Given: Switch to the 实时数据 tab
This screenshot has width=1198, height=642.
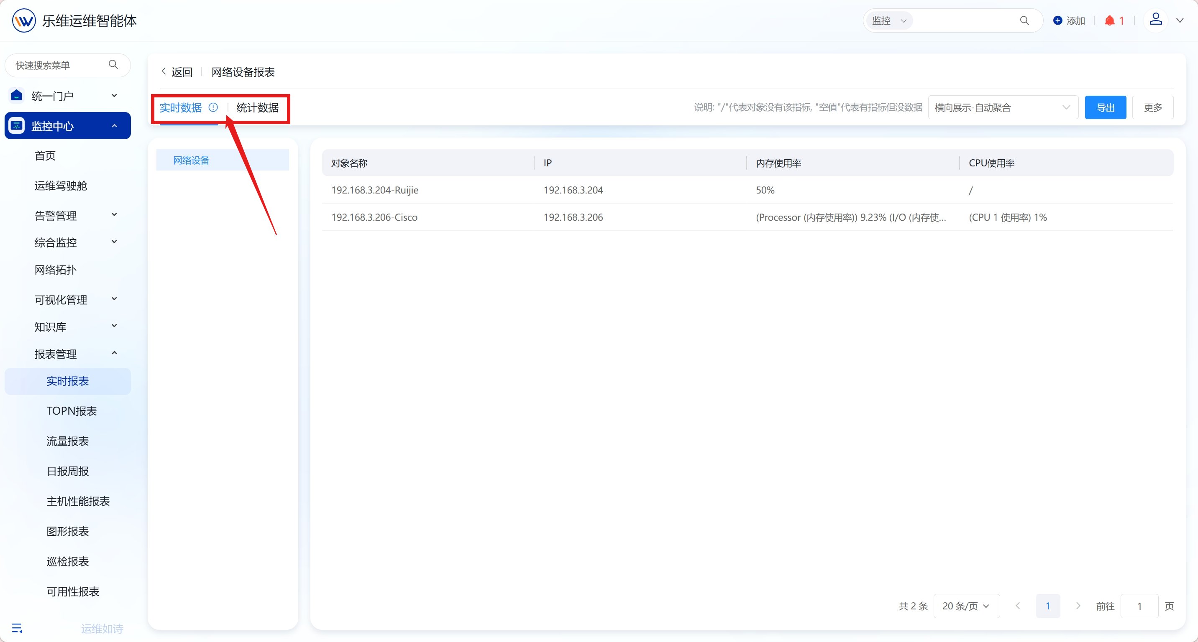Looking at the screenshot, I should (x=180, y=107).
